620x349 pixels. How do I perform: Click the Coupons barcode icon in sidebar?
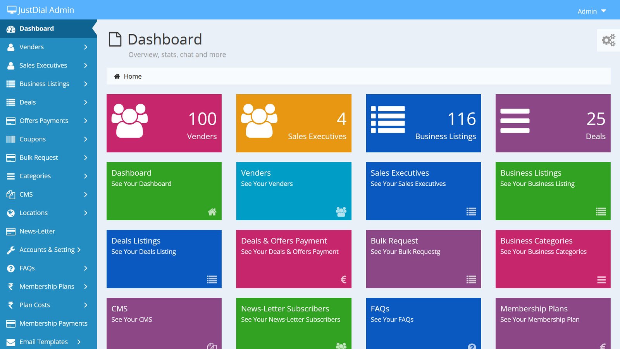[x=11, y=139]
